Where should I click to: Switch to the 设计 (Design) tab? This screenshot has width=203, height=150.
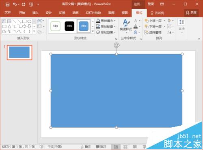pyautogui.click(x=49, y=13)
